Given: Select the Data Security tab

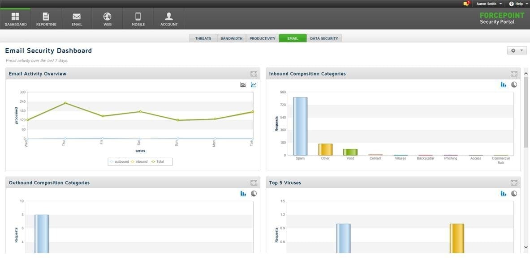Looking at the screenshot, I should [x=324, y=38].
